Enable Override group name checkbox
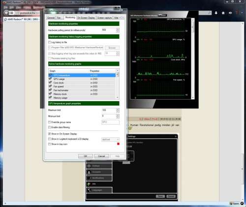 pyautogui.click(x=49, y=122)
